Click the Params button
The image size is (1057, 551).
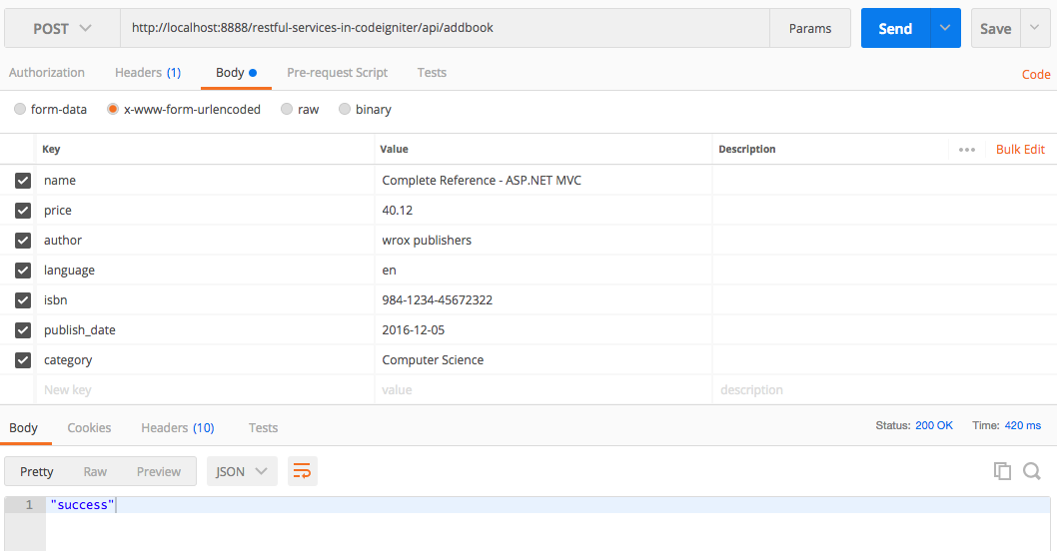coord(809,29)
